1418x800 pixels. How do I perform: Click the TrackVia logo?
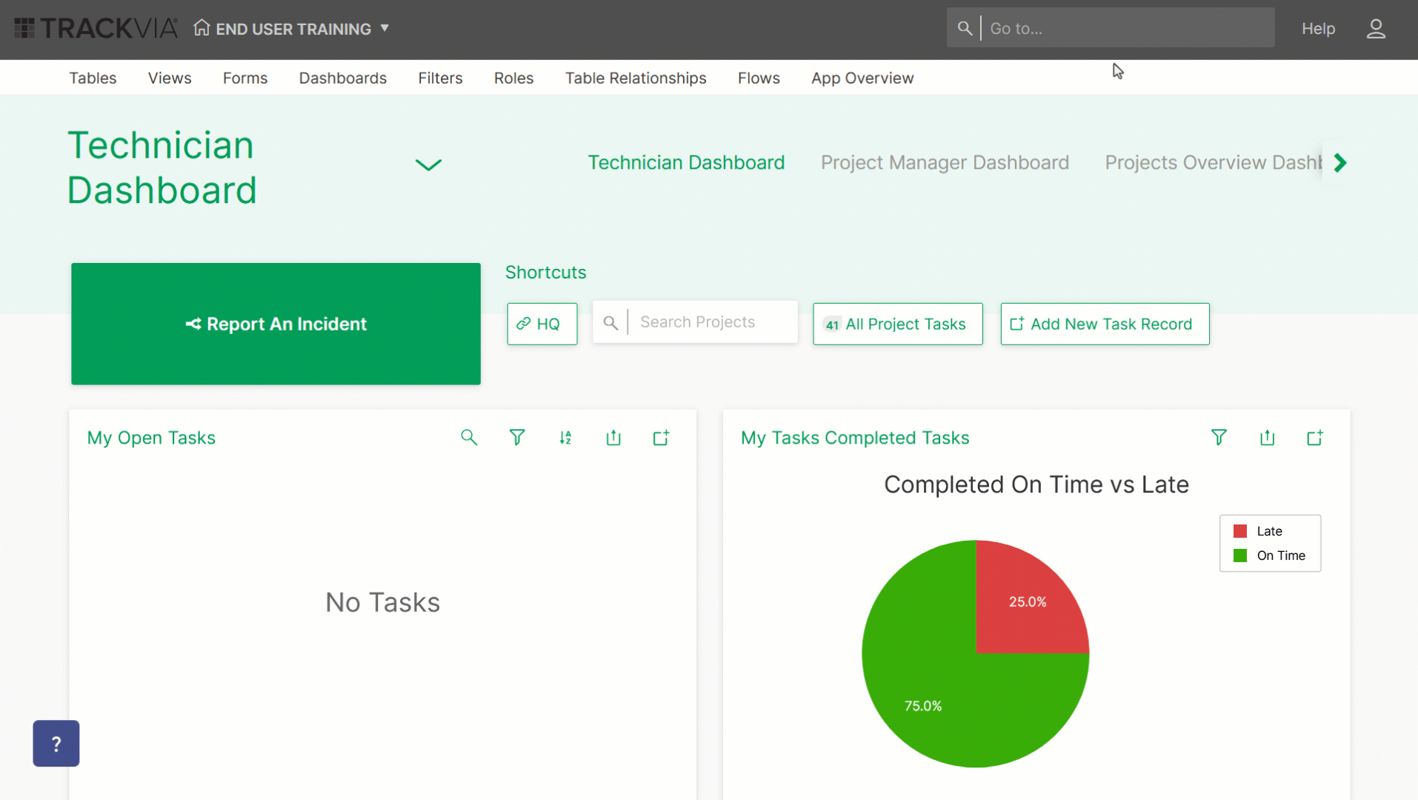95,27
